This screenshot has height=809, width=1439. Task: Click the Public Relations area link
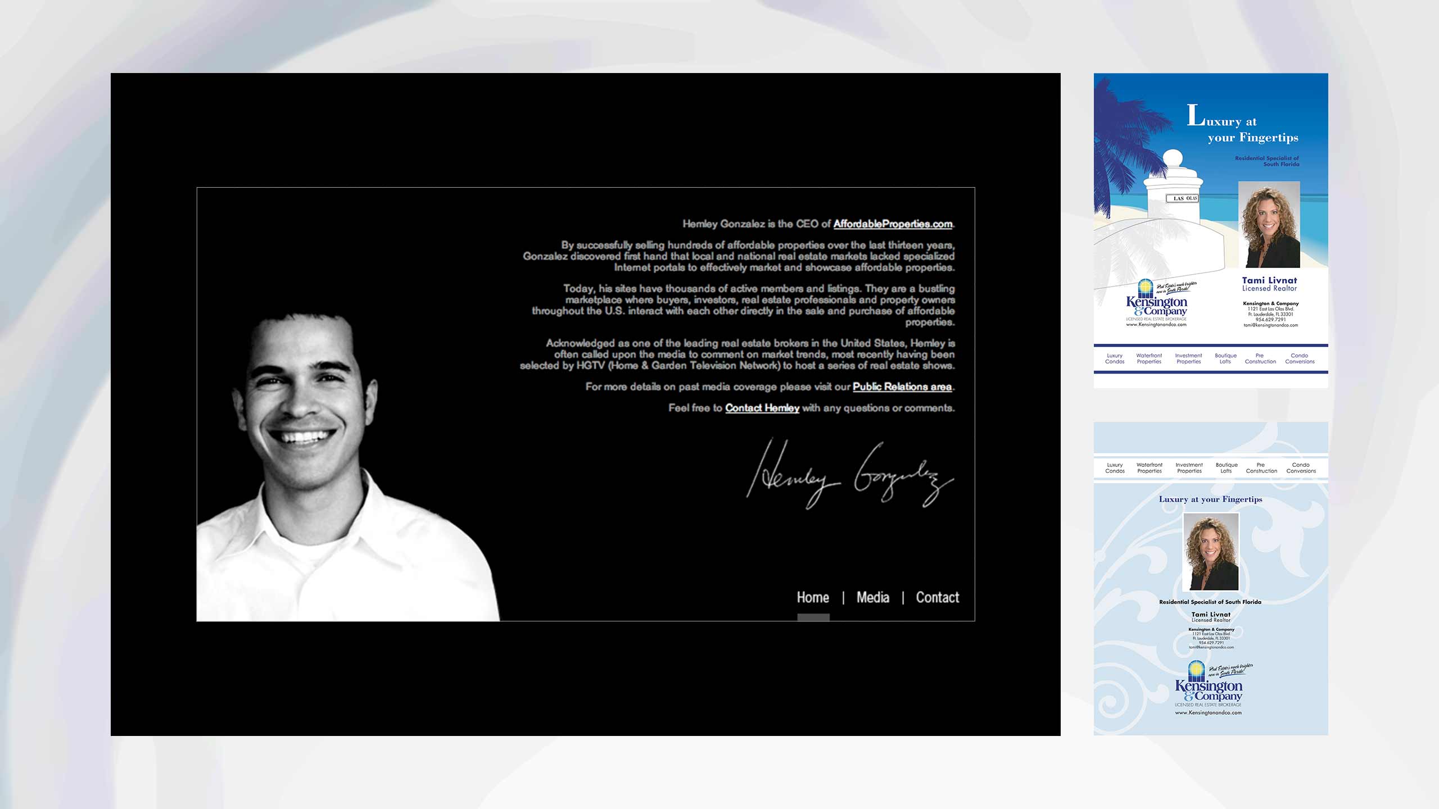coord(902,387)
